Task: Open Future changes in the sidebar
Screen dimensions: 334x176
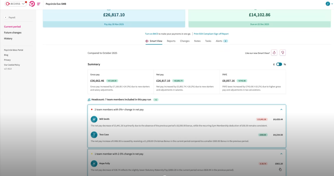Action: pos(13,33)
